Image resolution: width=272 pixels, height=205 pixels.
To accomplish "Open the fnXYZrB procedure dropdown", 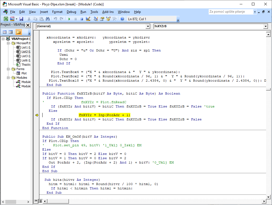I will (x=266, y=26).
